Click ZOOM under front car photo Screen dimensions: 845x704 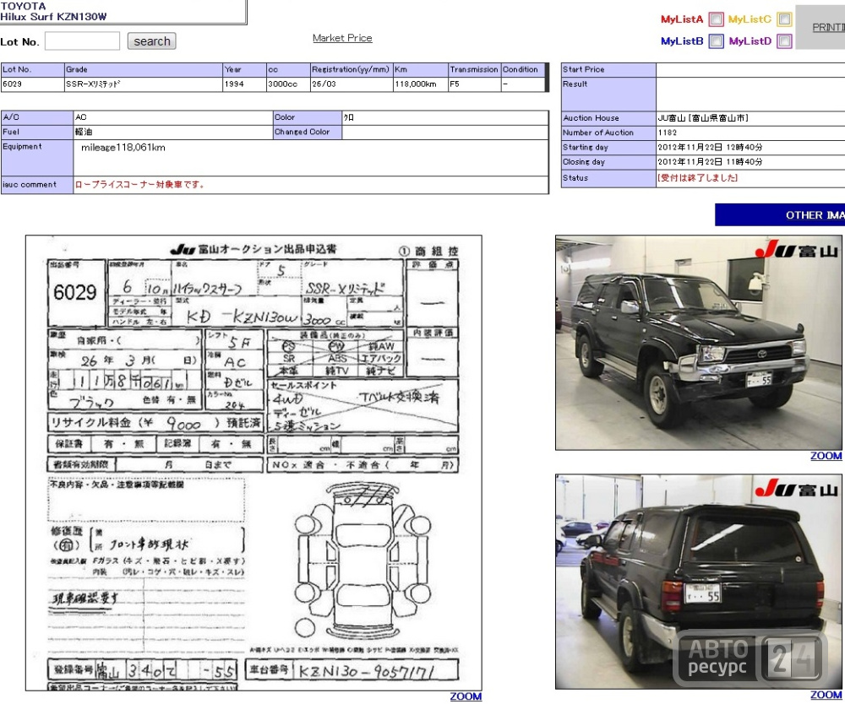coord(826,456)
